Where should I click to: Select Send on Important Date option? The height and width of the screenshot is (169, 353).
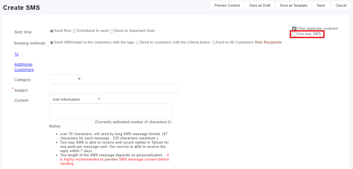click(112, 31)
